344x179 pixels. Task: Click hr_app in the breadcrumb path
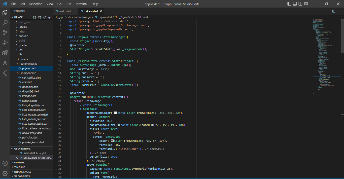(x=60, y=17)
